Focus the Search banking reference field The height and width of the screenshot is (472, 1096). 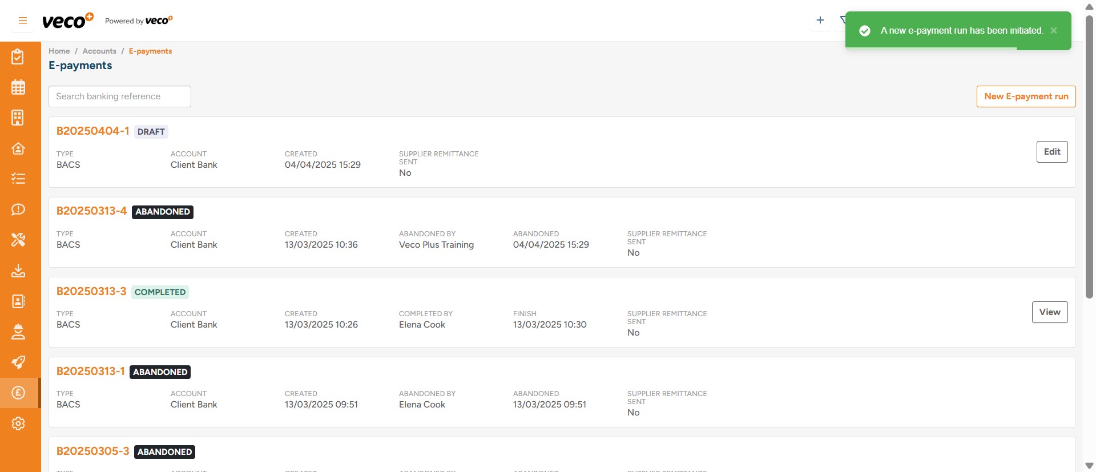[x=120, y=96]
